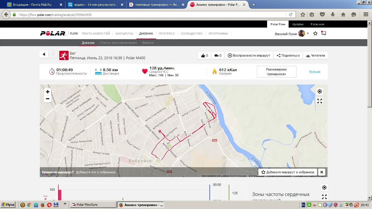Open Polar FlowSync from the taskbar
The height and width of the screenshot is (209, 372).
pos(93,205)
